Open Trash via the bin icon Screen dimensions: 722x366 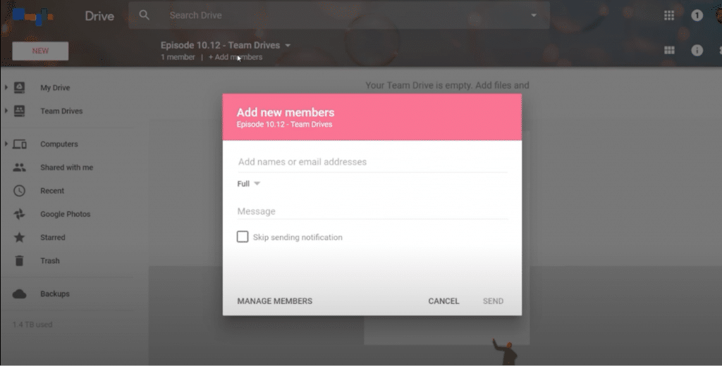[x=20, y=260]
